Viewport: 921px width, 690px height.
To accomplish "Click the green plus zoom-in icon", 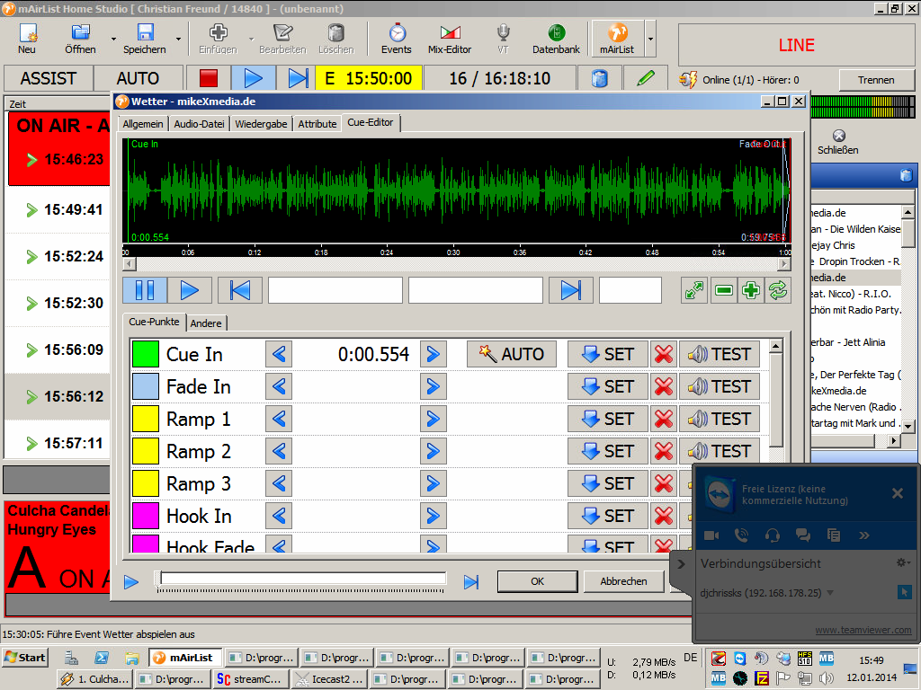I will pyautogui.click(x=751, y=290).
